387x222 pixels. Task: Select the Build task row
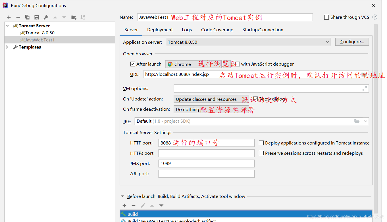pyautogui.click(x=246, y=214)
